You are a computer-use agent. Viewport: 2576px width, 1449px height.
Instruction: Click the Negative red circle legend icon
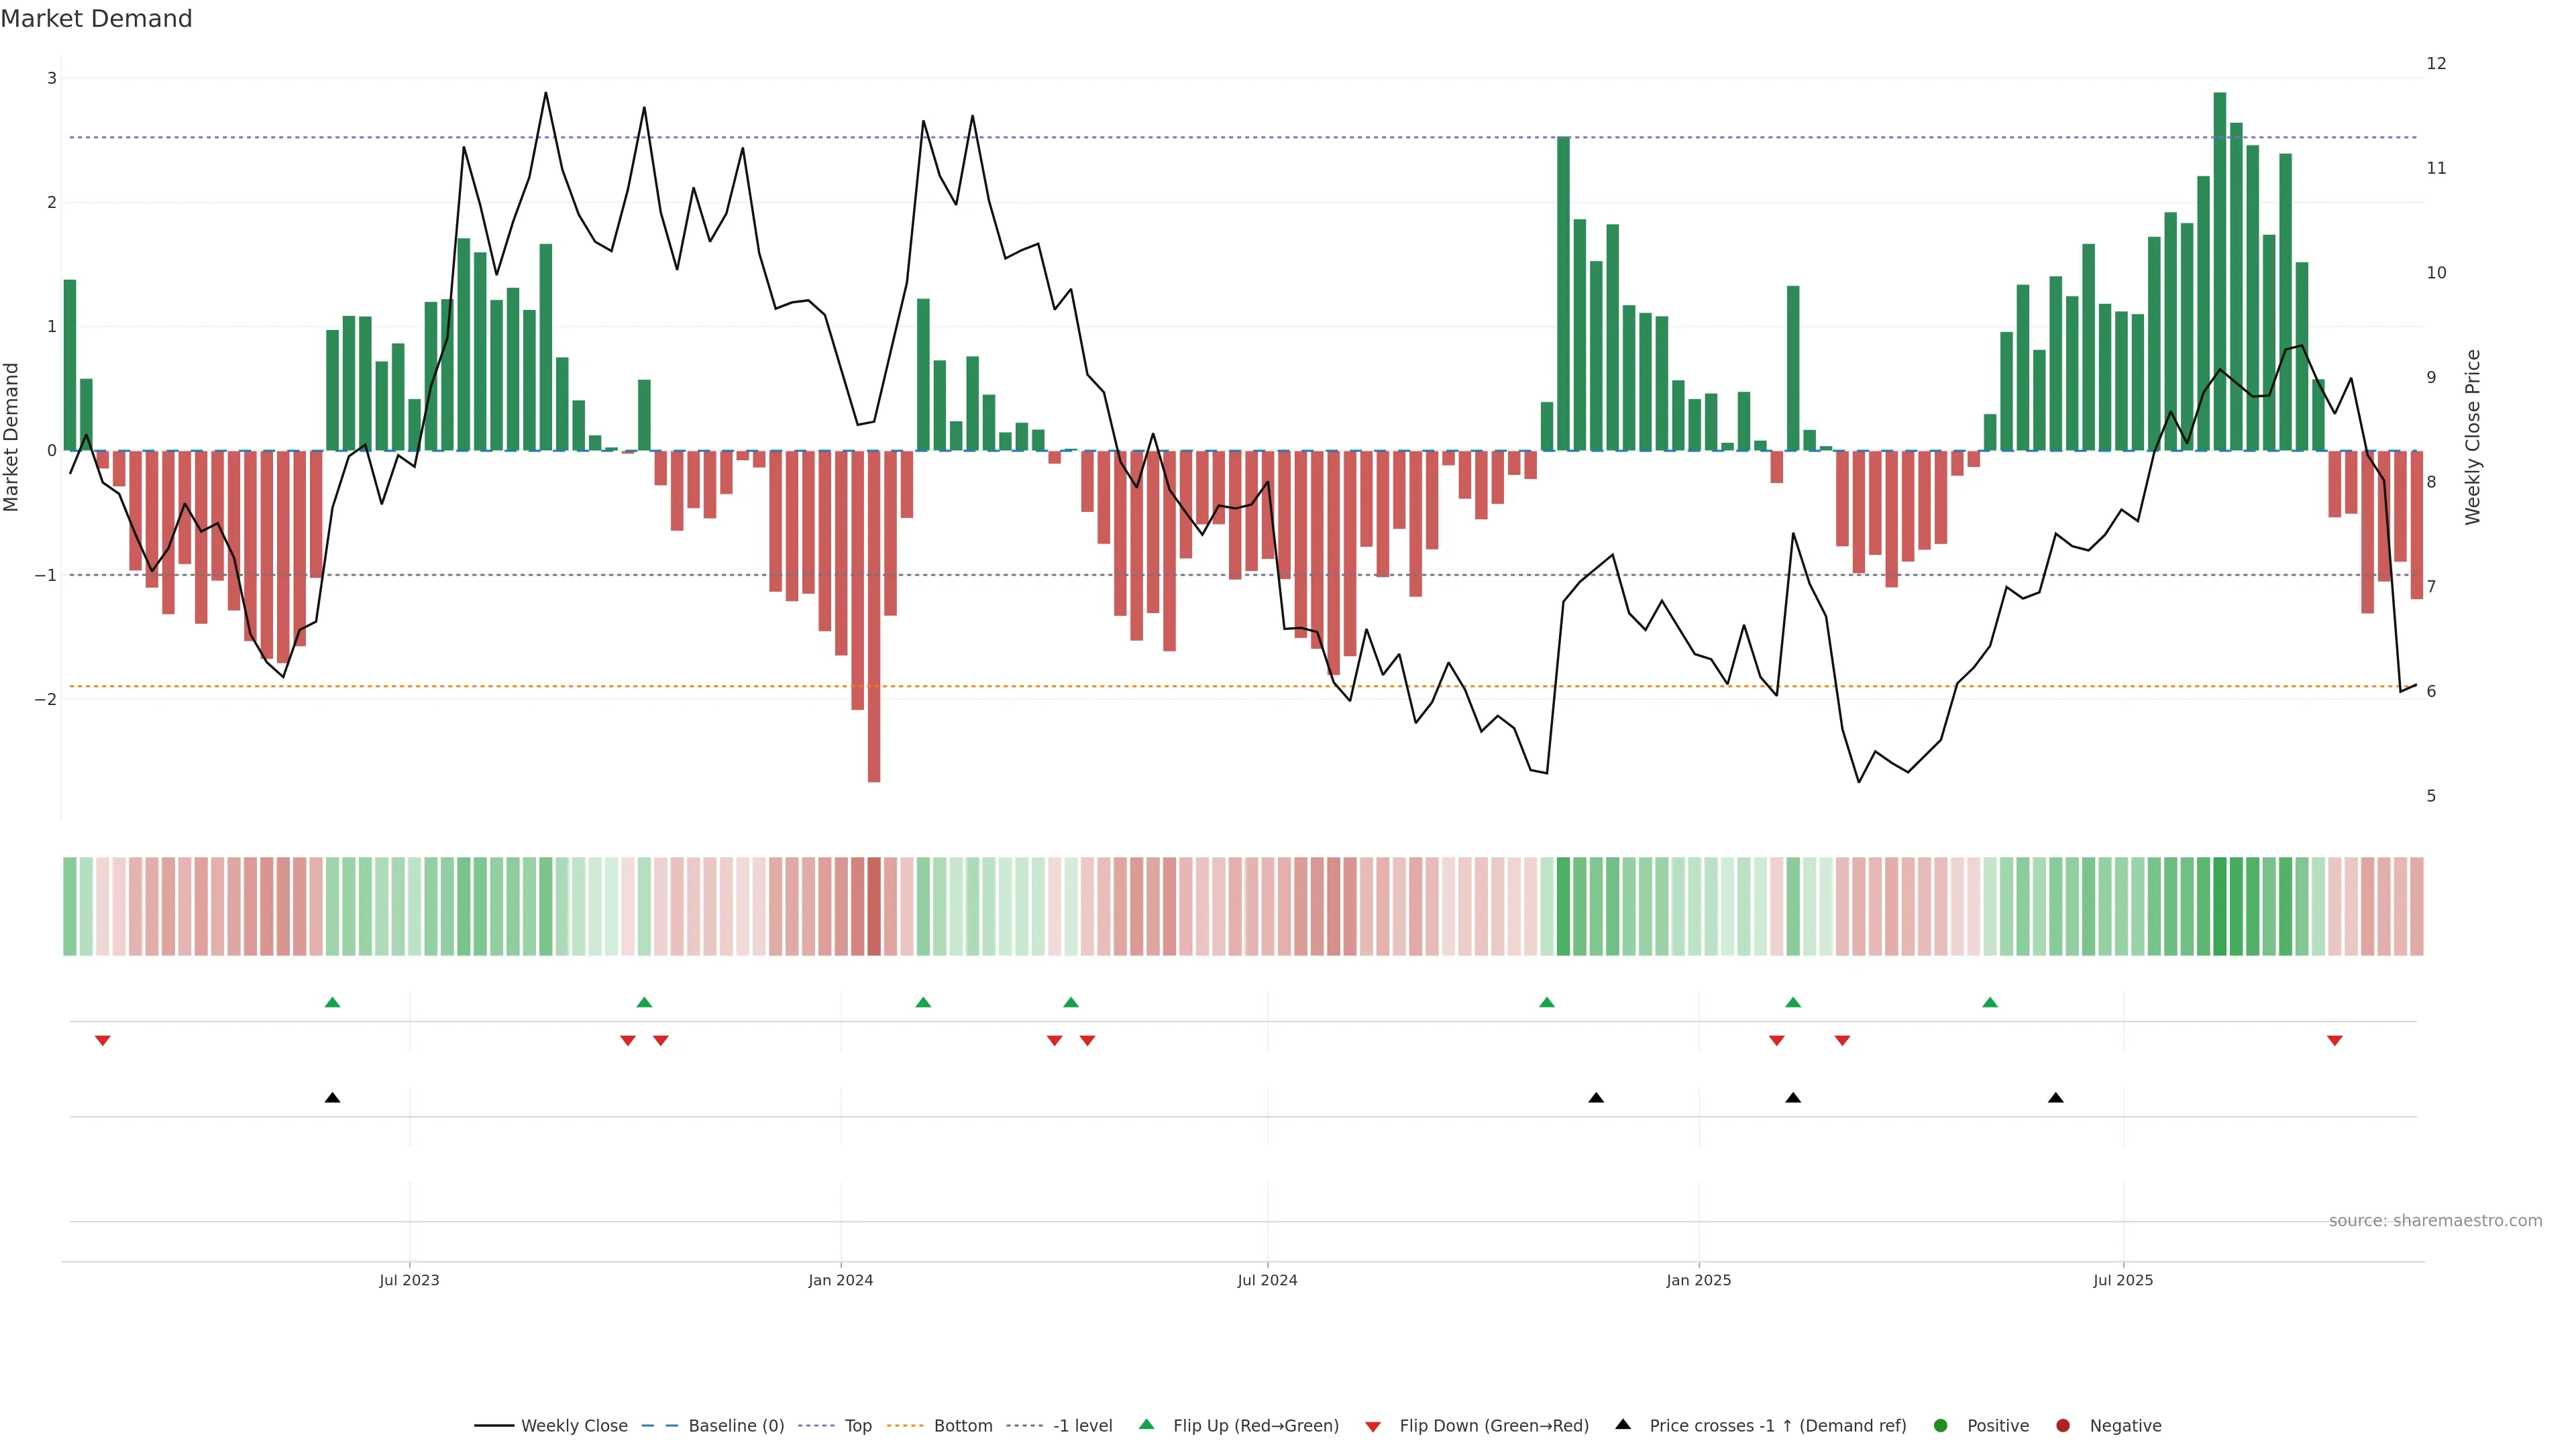click(x=2063, y=1426)
